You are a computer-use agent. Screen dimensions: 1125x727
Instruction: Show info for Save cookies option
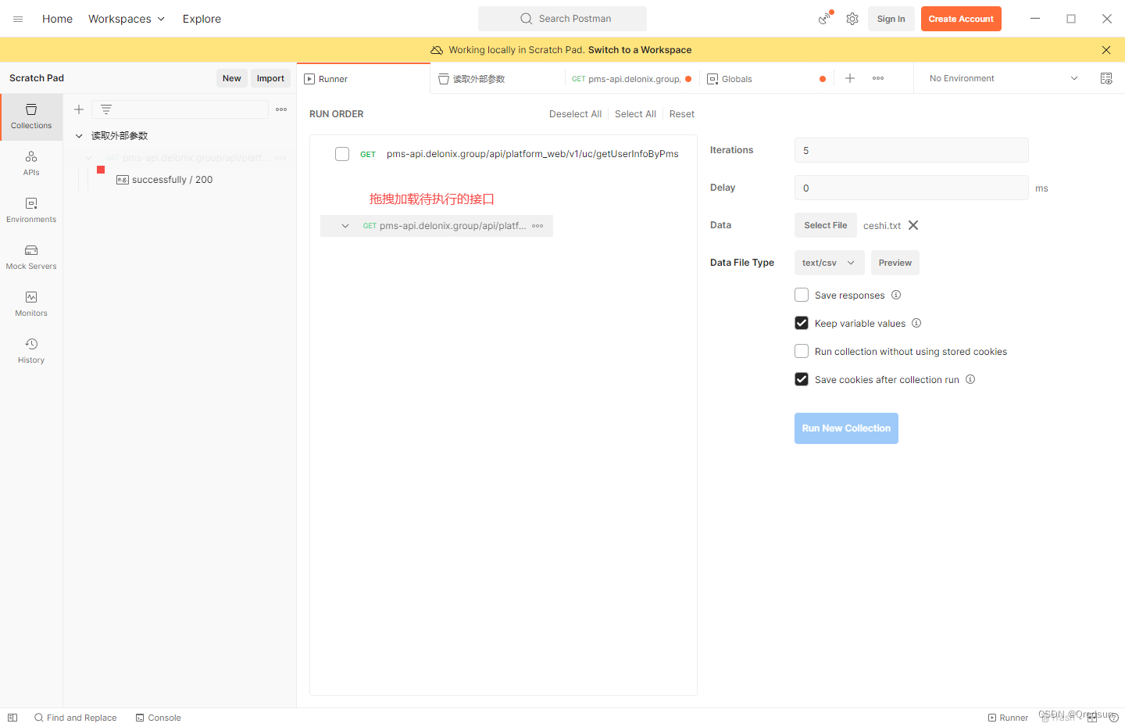tap(970, 379)
